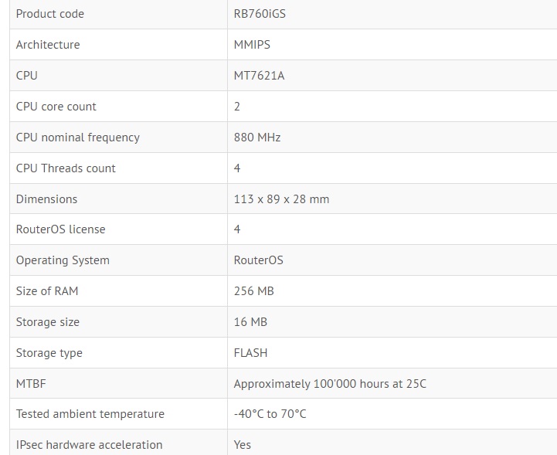Viewport: 557px width, 455px height.
Task: Select the Size of RAM label
Action: pyautogui.click(x=47, y=291)
